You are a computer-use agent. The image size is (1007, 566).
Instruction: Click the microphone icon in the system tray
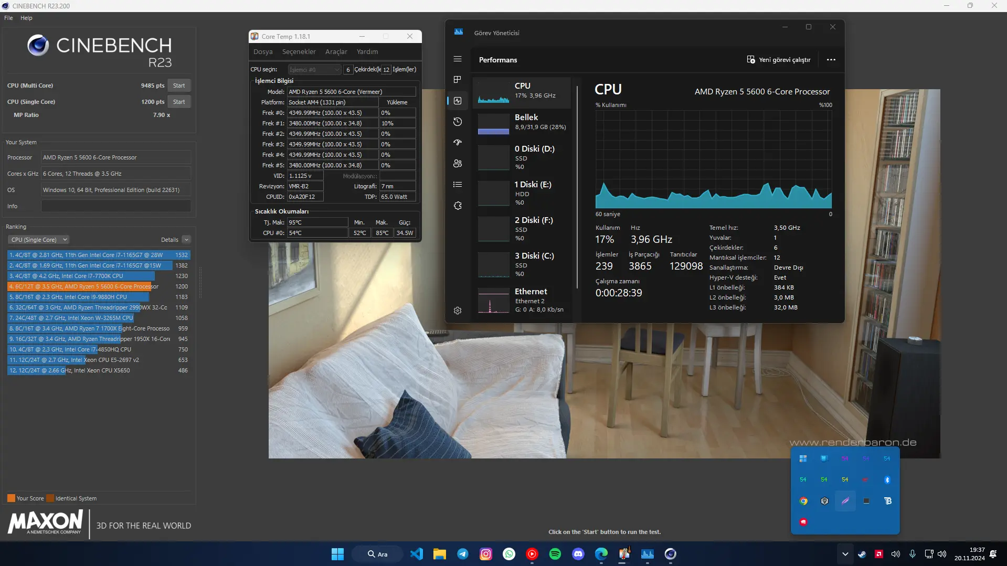pos(913,554)
